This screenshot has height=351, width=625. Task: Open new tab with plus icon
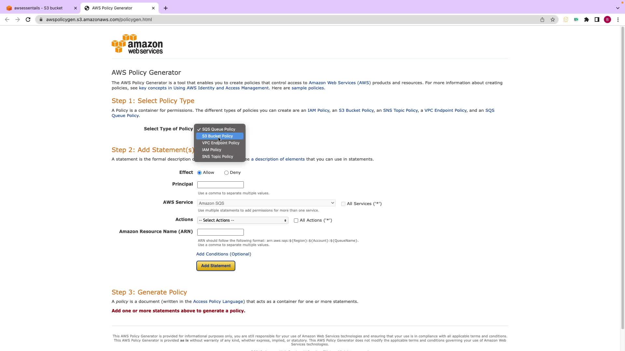[x=166, y=8]
